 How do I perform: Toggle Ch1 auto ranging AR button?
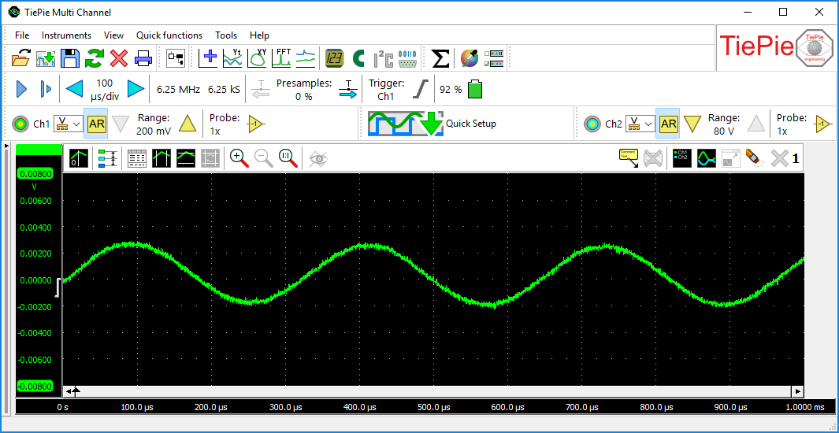click(x=97, y=124)
